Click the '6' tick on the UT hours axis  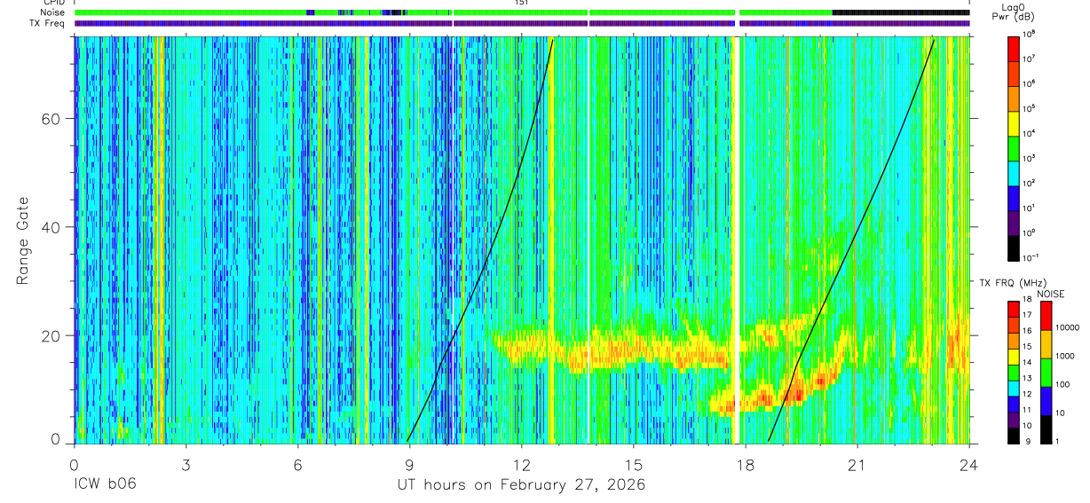(x=298, y=464)
